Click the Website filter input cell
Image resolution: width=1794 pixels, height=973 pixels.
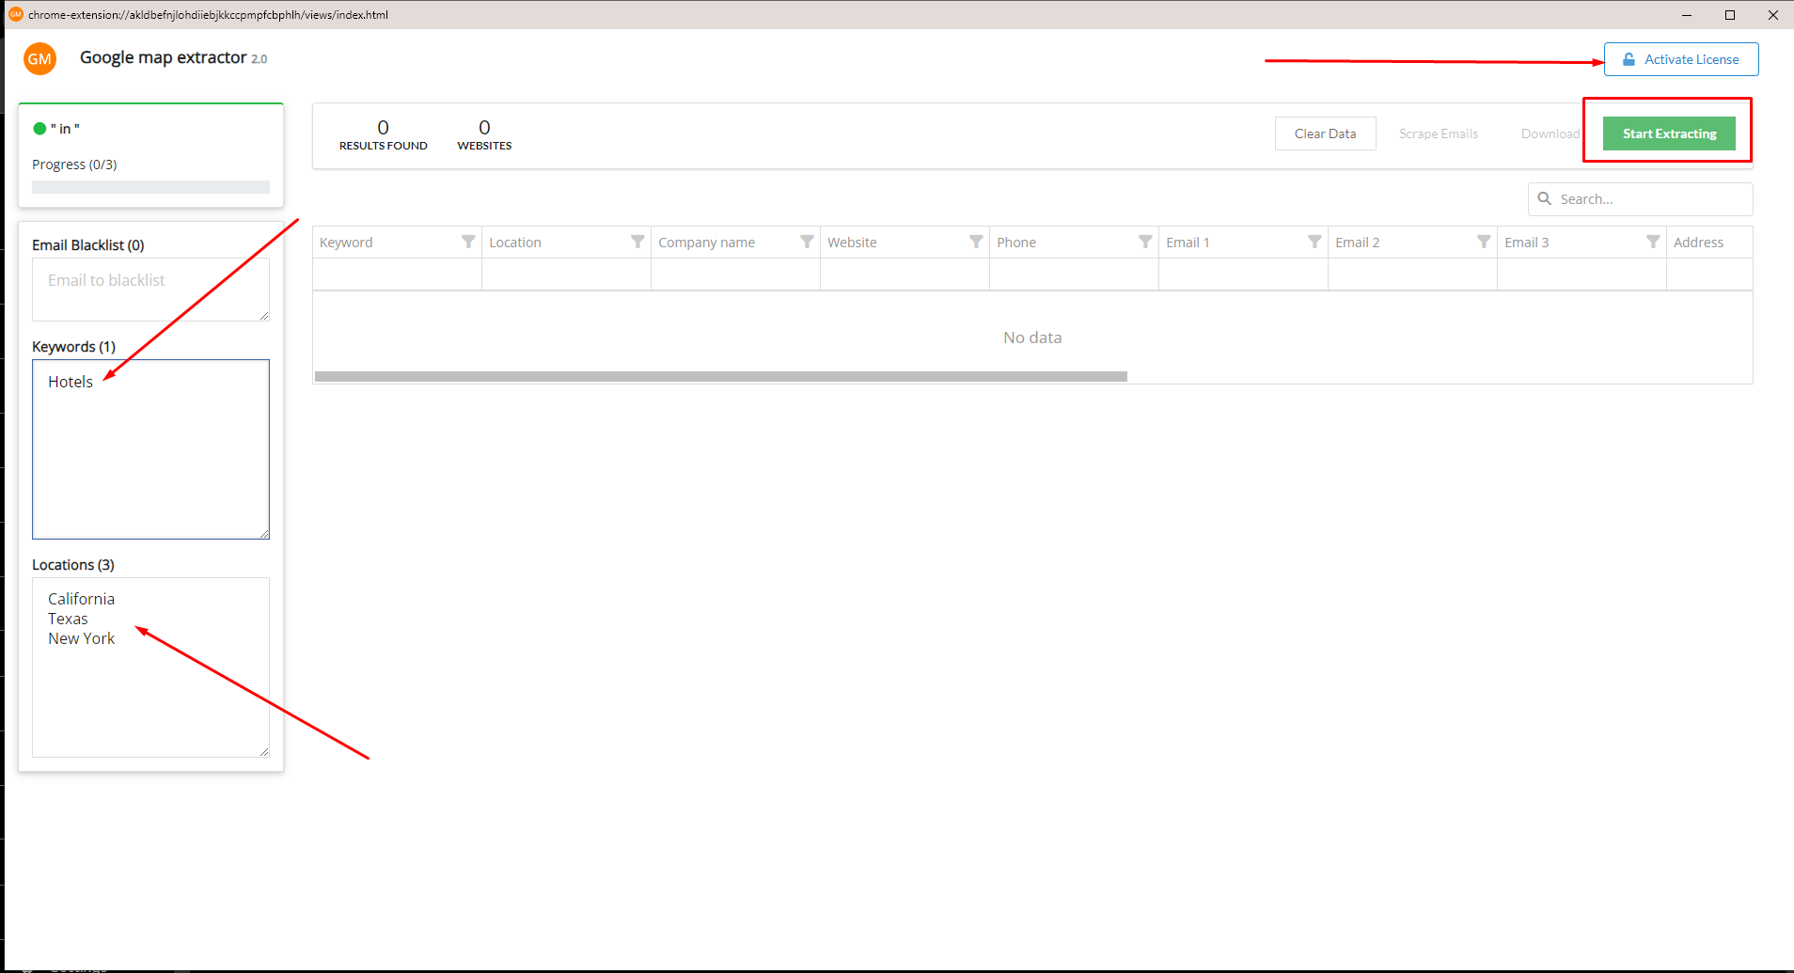pyautogui.click(x=905, y=275)
